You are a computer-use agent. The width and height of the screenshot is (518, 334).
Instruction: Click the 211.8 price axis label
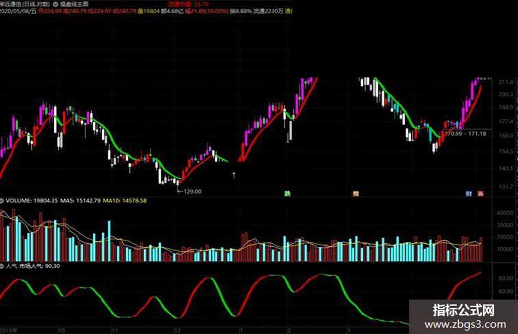tap(506, 82)
